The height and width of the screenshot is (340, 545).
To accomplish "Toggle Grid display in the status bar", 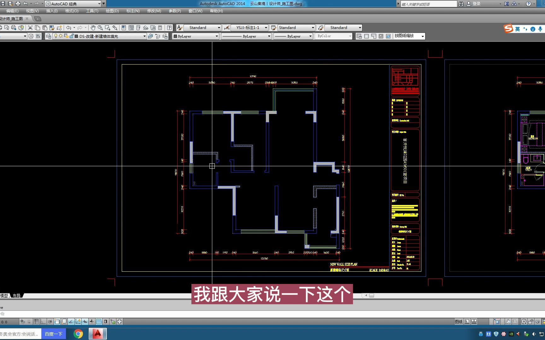I will tap(36, 321).
